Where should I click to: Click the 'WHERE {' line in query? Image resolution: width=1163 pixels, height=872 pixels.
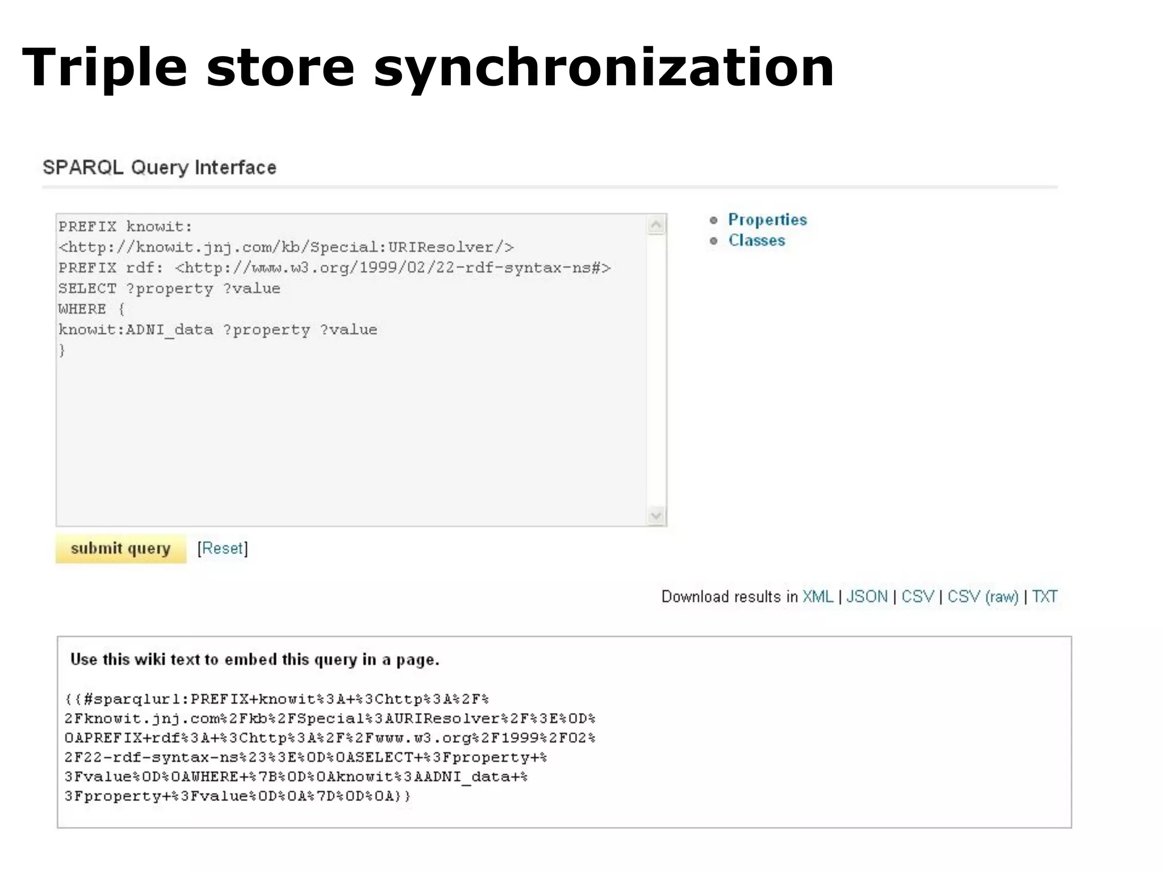(91, 309)
